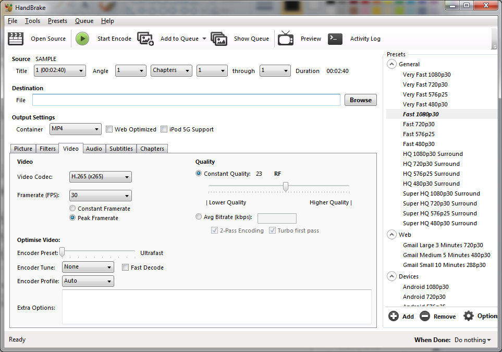
Task: Select Avg Bitrate (kbps) radio button
Action: [x=199, y=216]
